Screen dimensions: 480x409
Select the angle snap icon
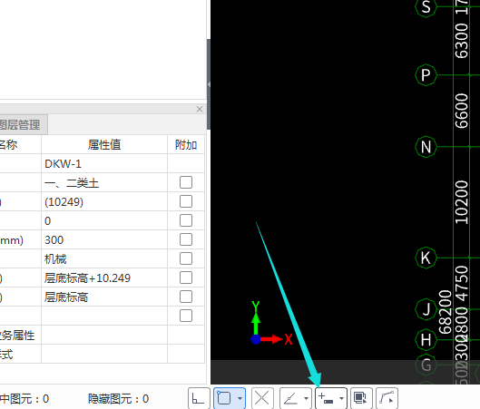click(290, 398)
